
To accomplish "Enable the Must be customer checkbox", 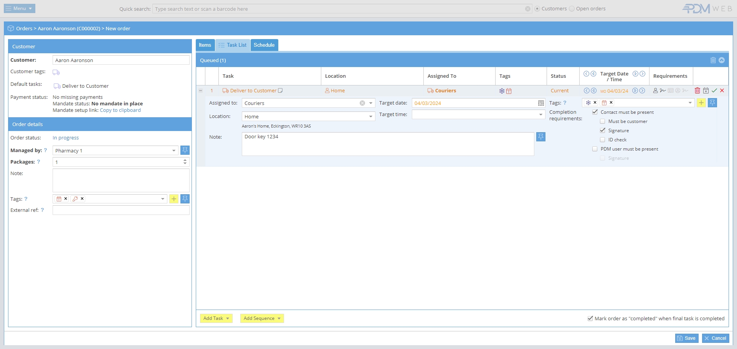I will (x=603, y=121).
